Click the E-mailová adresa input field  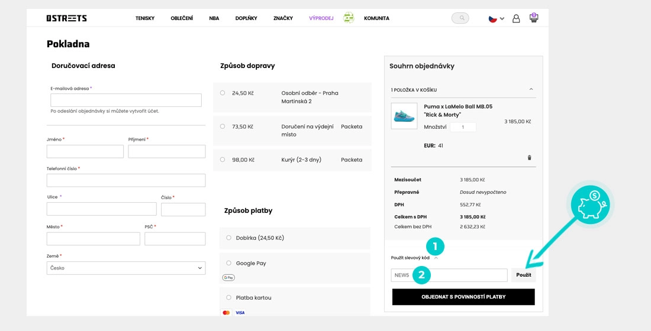pyautogui.click(x=126, y=100)
